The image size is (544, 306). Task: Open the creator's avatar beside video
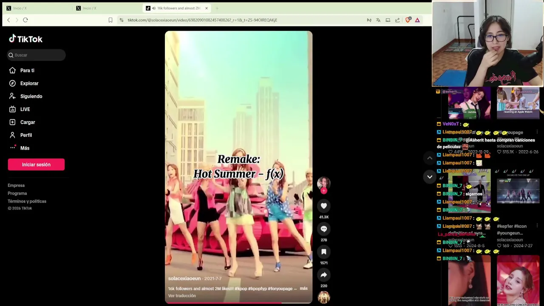point(324,183)
